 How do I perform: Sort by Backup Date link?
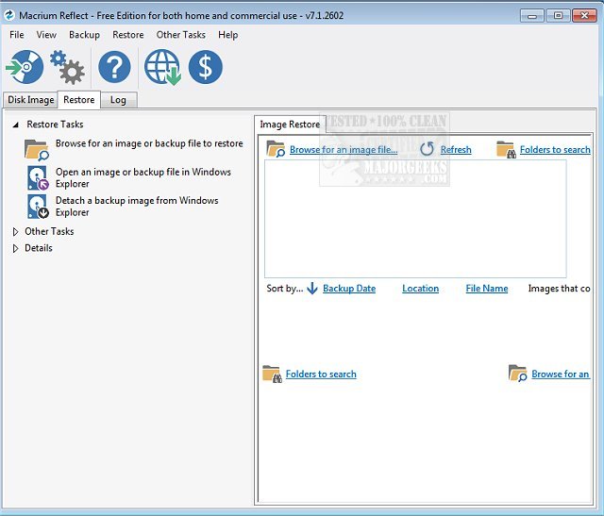[349, 289]
